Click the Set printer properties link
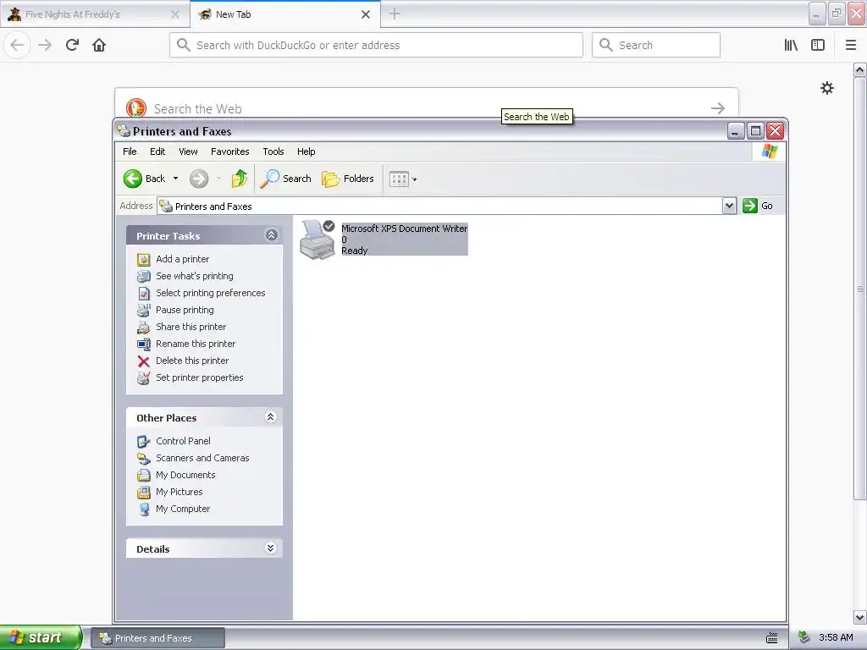867x650 pixels. [x=200, y=378]
